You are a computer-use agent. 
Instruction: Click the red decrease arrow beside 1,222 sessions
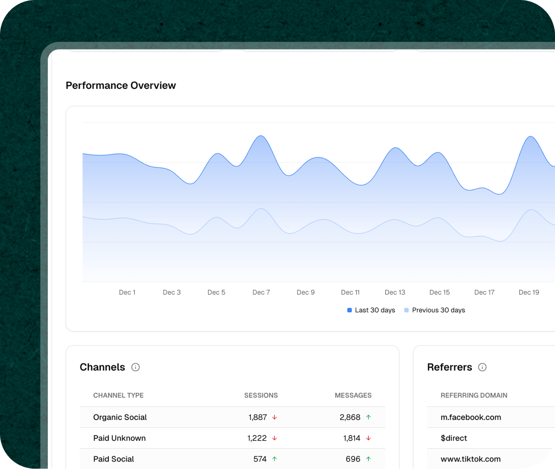click(x=274, y=438)
